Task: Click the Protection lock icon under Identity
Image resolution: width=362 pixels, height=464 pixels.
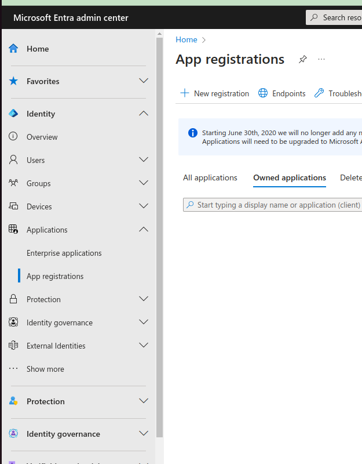Action: (x=13, y=299)
